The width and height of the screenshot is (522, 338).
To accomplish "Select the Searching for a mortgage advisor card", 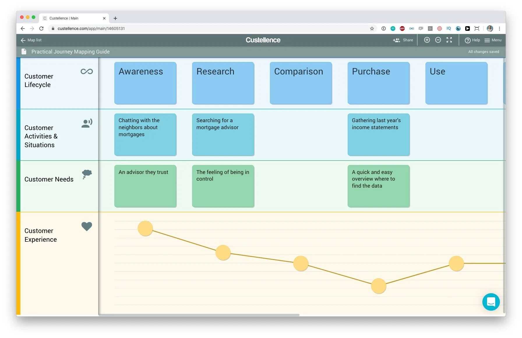I will [223, 135].
